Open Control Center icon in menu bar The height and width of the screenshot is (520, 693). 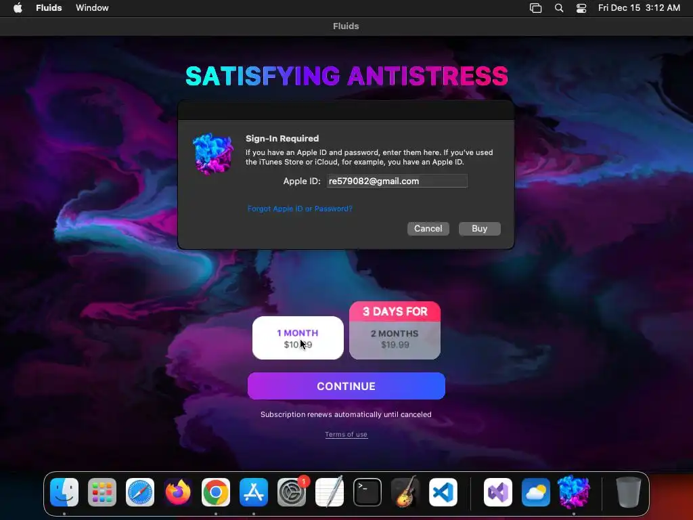click(581, 8)
